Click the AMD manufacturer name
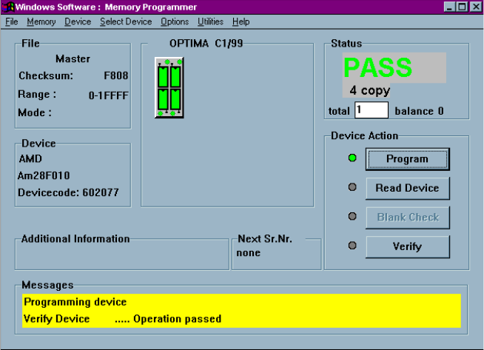The image size is (484, 350). click(x=30, y=159)
